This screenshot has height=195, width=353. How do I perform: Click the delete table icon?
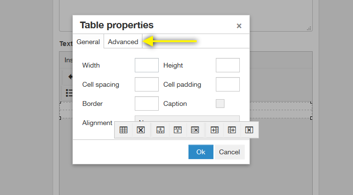coord(141,130)
